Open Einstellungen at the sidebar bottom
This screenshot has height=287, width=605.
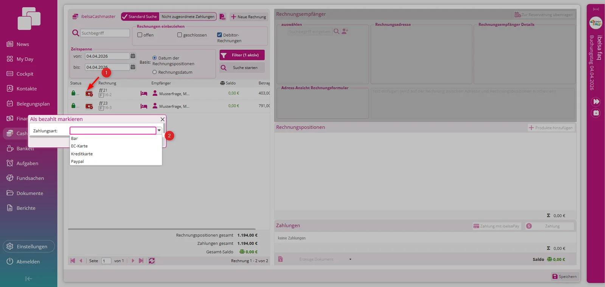point(29,247)
